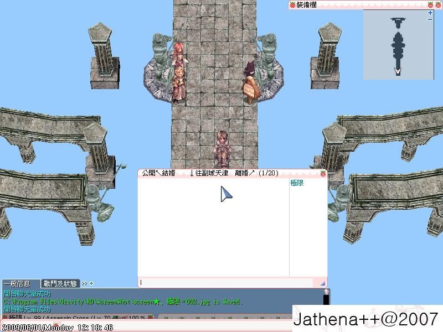Zoom out the minimap with minus
Image resolution: width=443 pixels, height=332 pixels.
[x=430, y=19]
